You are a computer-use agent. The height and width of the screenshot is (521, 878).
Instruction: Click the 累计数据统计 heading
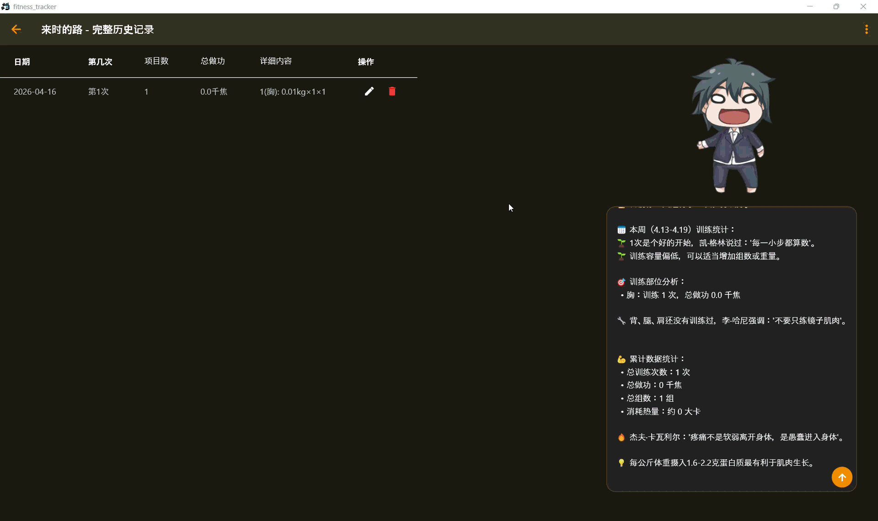(651, 359)
